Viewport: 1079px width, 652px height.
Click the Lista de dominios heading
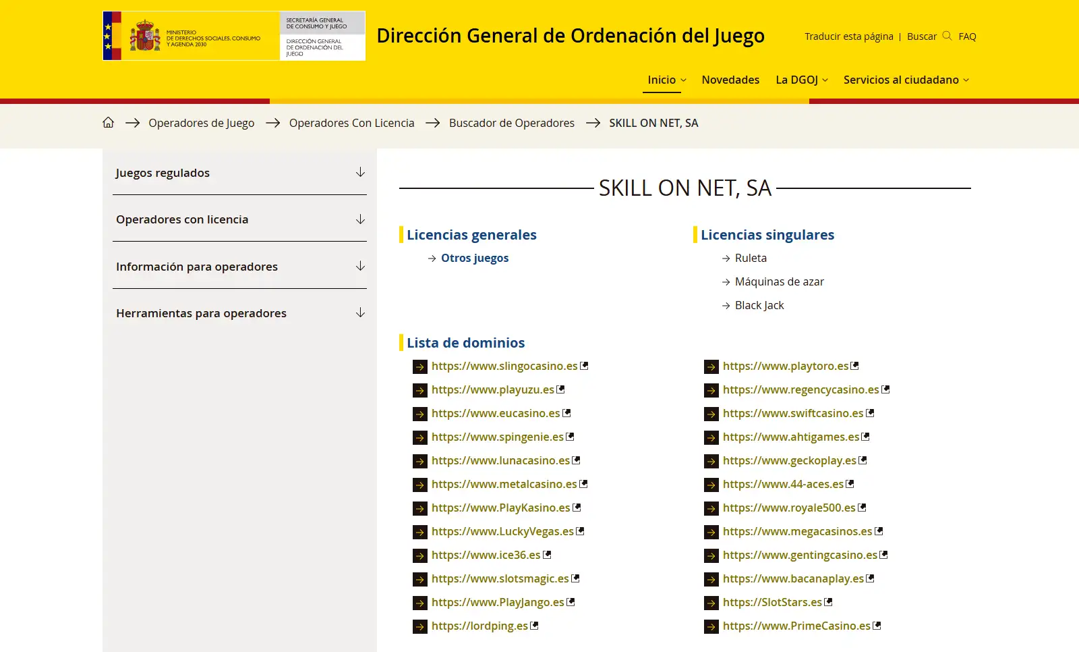466,343
